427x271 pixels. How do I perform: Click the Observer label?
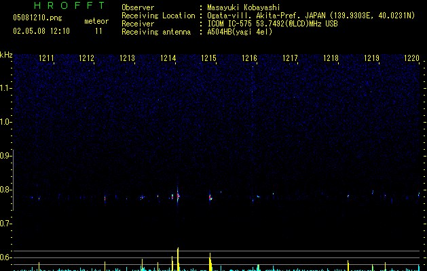[138, 7]
